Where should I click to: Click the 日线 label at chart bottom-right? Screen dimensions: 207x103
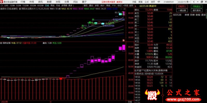pyautogui.click(x=130, y=102)
